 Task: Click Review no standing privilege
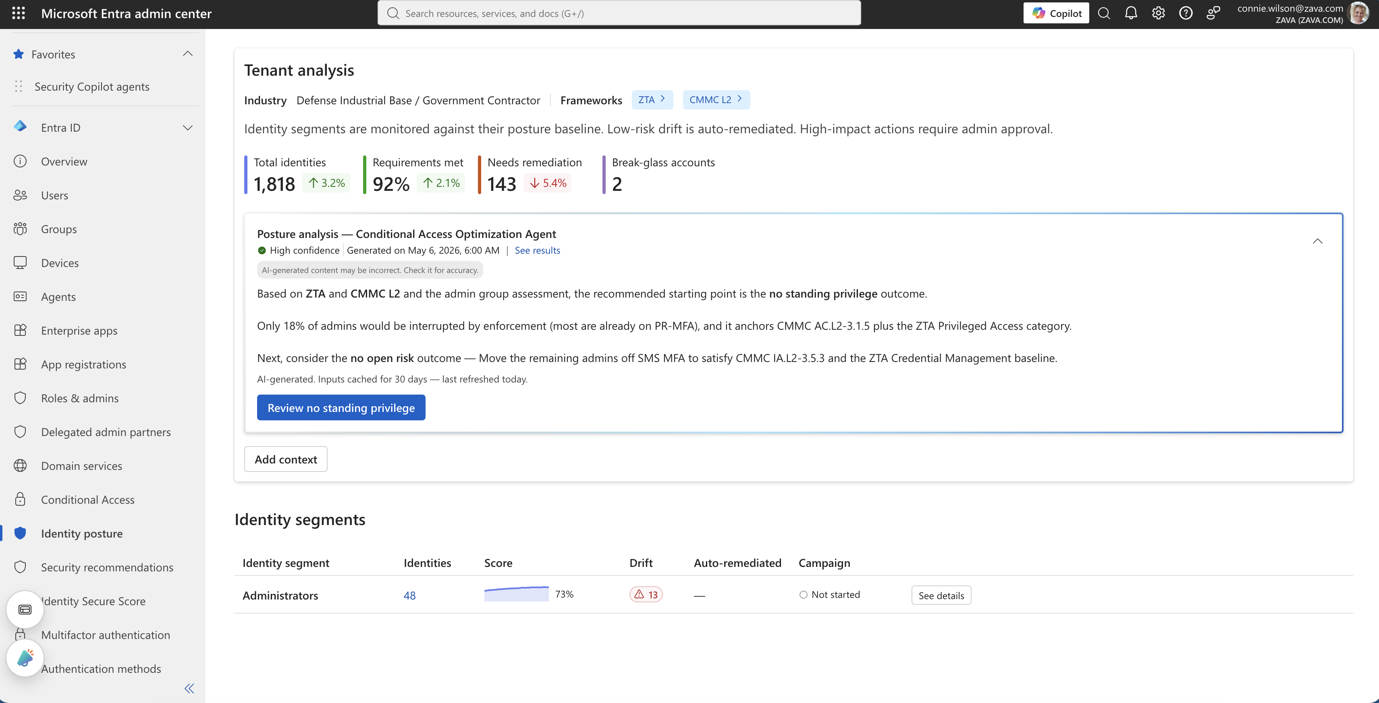click(x=341, y=407)
